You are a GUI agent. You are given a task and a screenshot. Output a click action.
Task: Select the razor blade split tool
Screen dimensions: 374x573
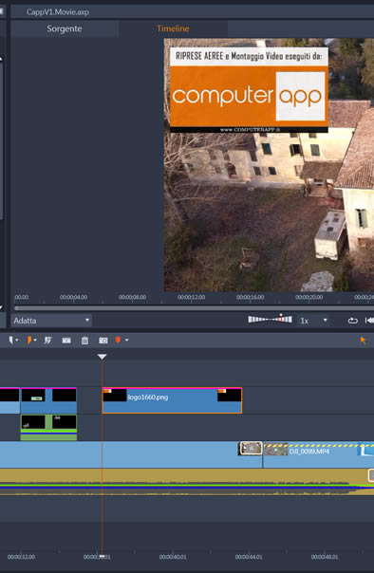coord(66,341)
